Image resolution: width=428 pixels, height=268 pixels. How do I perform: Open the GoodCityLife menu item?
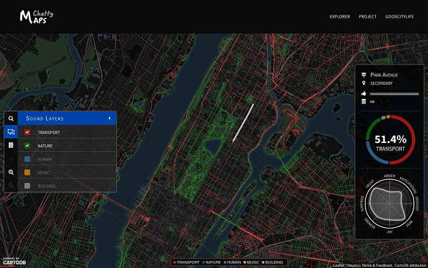pos(399,17)
